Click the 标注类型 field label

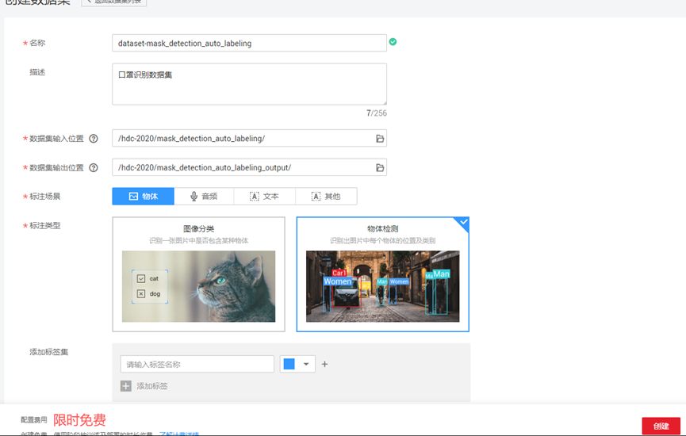point(44,226)
